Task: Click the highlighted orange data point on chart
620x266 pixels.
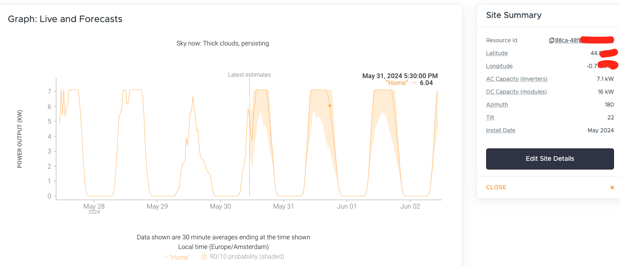Action: (x=330, y=106)
